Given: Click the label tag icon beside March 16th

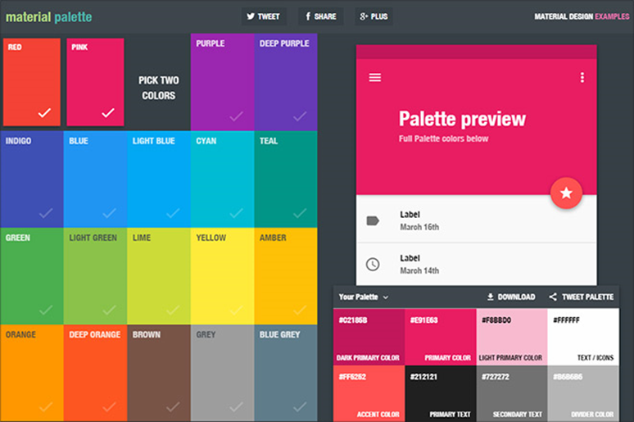Looking at the screenshot, I should 373,220.
